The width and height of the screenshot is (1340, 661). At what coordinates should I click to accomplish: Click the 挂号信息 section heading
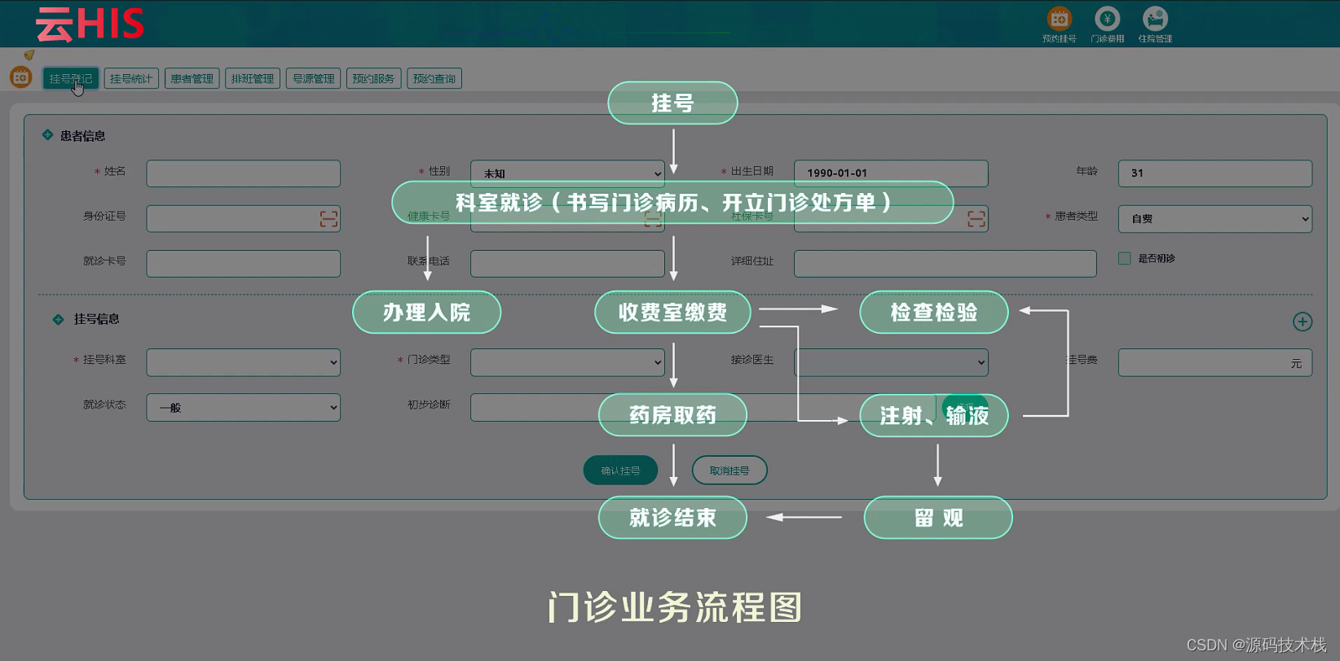96,319
